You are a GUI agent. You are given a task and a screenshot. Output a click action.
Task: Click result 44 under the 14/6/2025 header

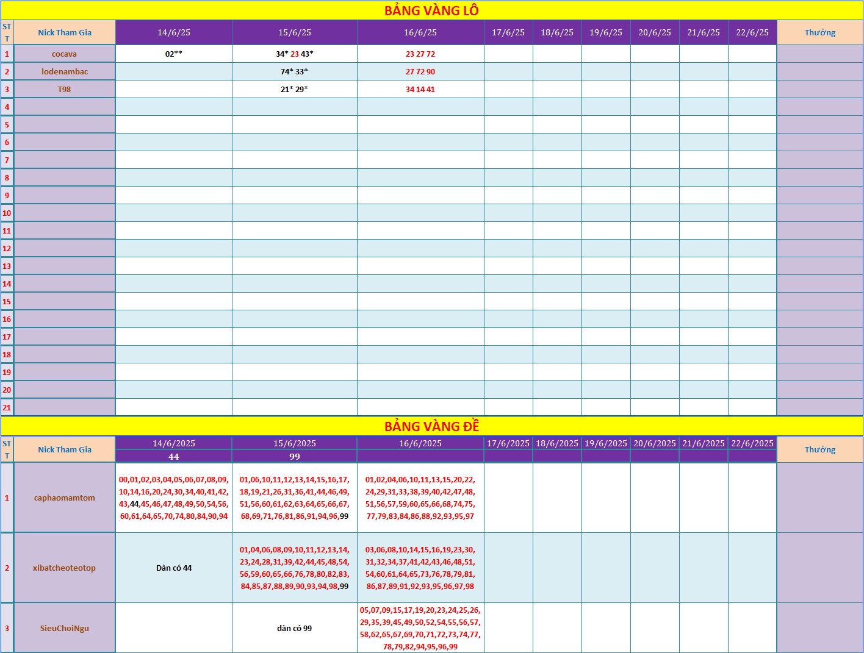coord(174,457)
